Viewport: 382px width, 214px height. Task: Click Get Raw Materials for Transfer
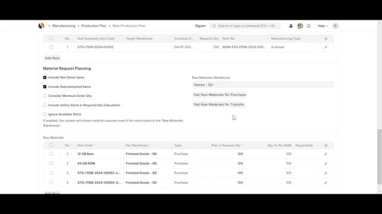point(219,105)
